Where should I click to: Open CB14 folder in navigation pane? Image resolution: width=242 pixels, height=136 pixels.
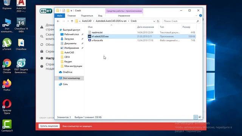67,57
